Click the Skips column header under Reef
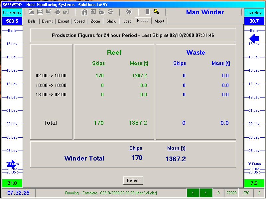 pyautogui.click(x=98, y=63)
